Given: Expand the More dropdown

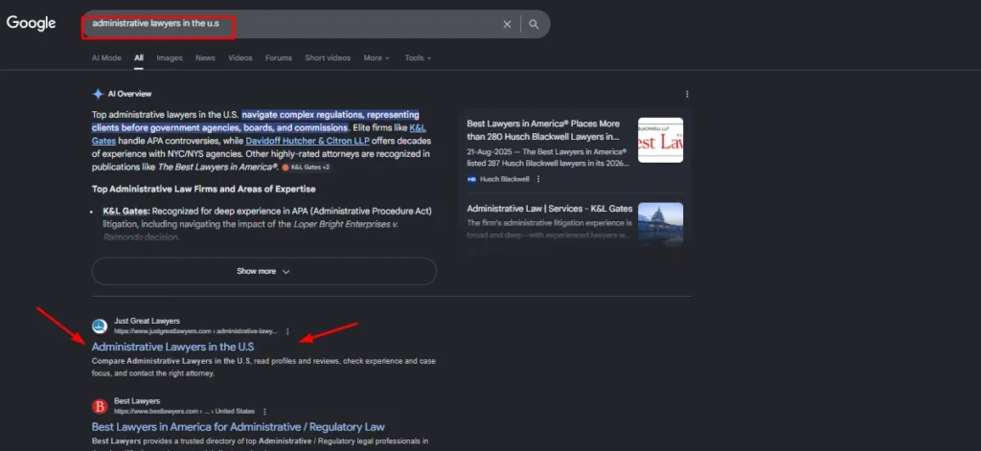Looking at the screenshot, I should click(x=376, y=57).
